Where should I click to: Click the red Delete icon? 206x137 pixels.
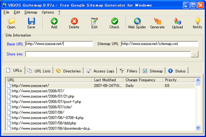[74, 21]
